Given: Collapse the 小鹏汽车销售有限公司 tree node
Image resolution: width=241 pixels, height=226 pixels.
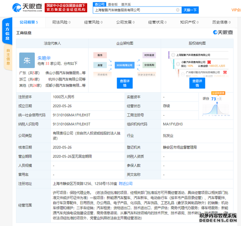Looking at the screenshot, I should (x=178, y=64).
